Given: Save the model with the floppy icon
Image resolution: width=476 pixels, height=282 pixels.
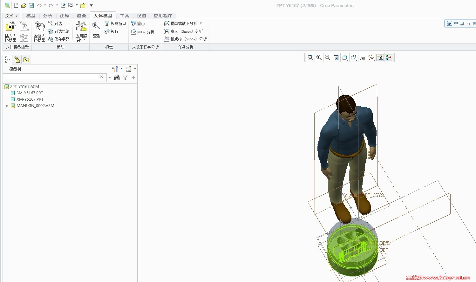Looking at the screenshot, I should point(31,5).
